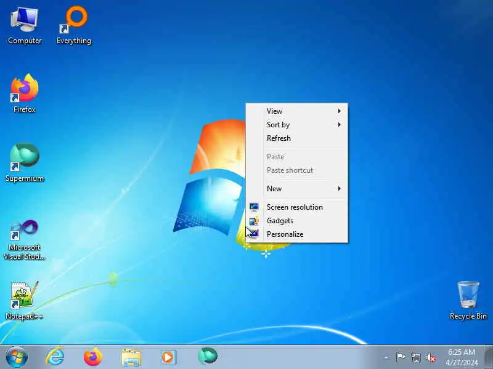Launch Firefox from the taskbar

pyautogui.click(x=93, y=357)
